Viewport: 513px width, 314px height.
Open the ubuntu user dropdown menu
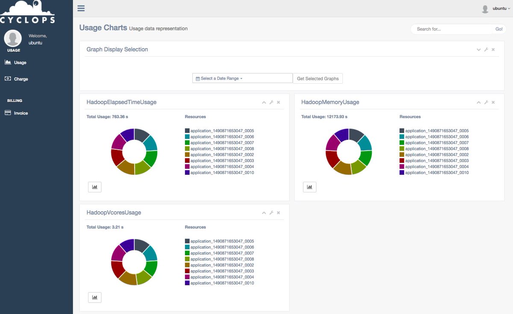coord(496,9)
